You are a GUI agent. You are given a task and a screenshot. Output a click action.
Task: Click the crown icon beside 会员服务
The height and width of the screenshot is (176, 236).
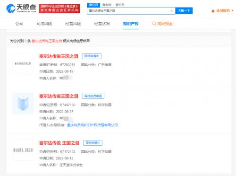click(213, 11)
